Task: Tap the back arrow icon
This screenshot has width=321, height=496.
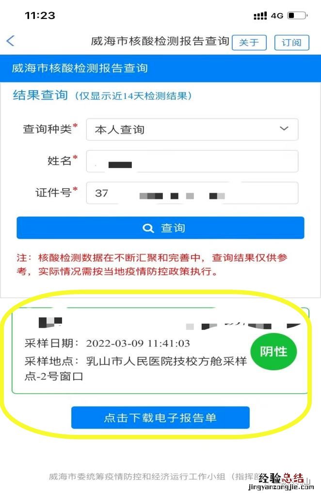Action: (x=11, y=41)
